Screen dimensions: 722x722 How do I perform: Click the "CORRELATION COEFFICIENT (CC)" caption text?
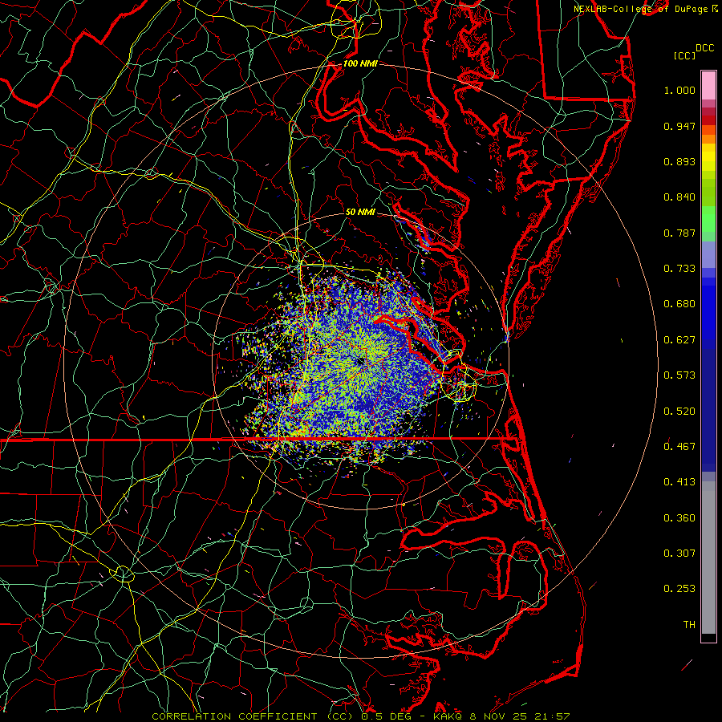pyautogui.click(x=254, y=716)
